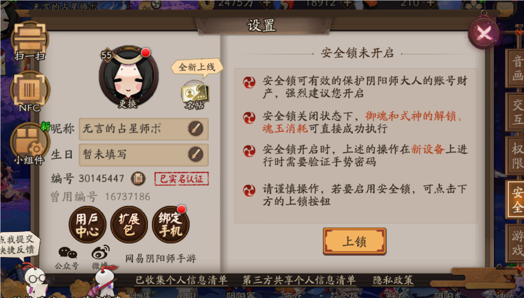This screenshot has width=524, height=298.
Task: Open the 微博 Weibo icon
Action: [x=101, y=257]
